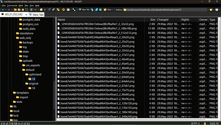
Task: Click the New Tab toolbar button
Action: 84,10
